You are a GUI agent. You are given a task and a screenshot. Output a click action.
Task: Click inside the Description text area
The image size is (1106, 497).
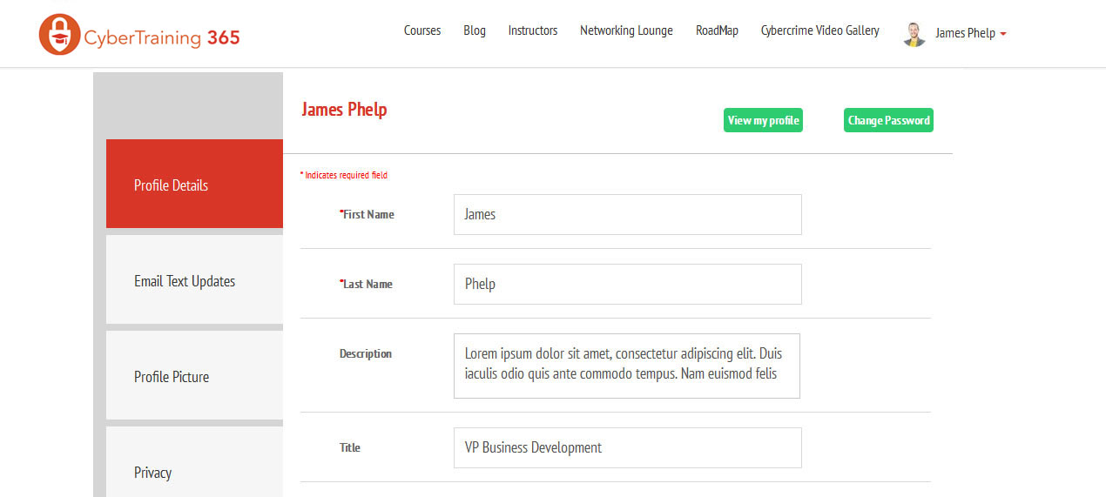point(627,366)
